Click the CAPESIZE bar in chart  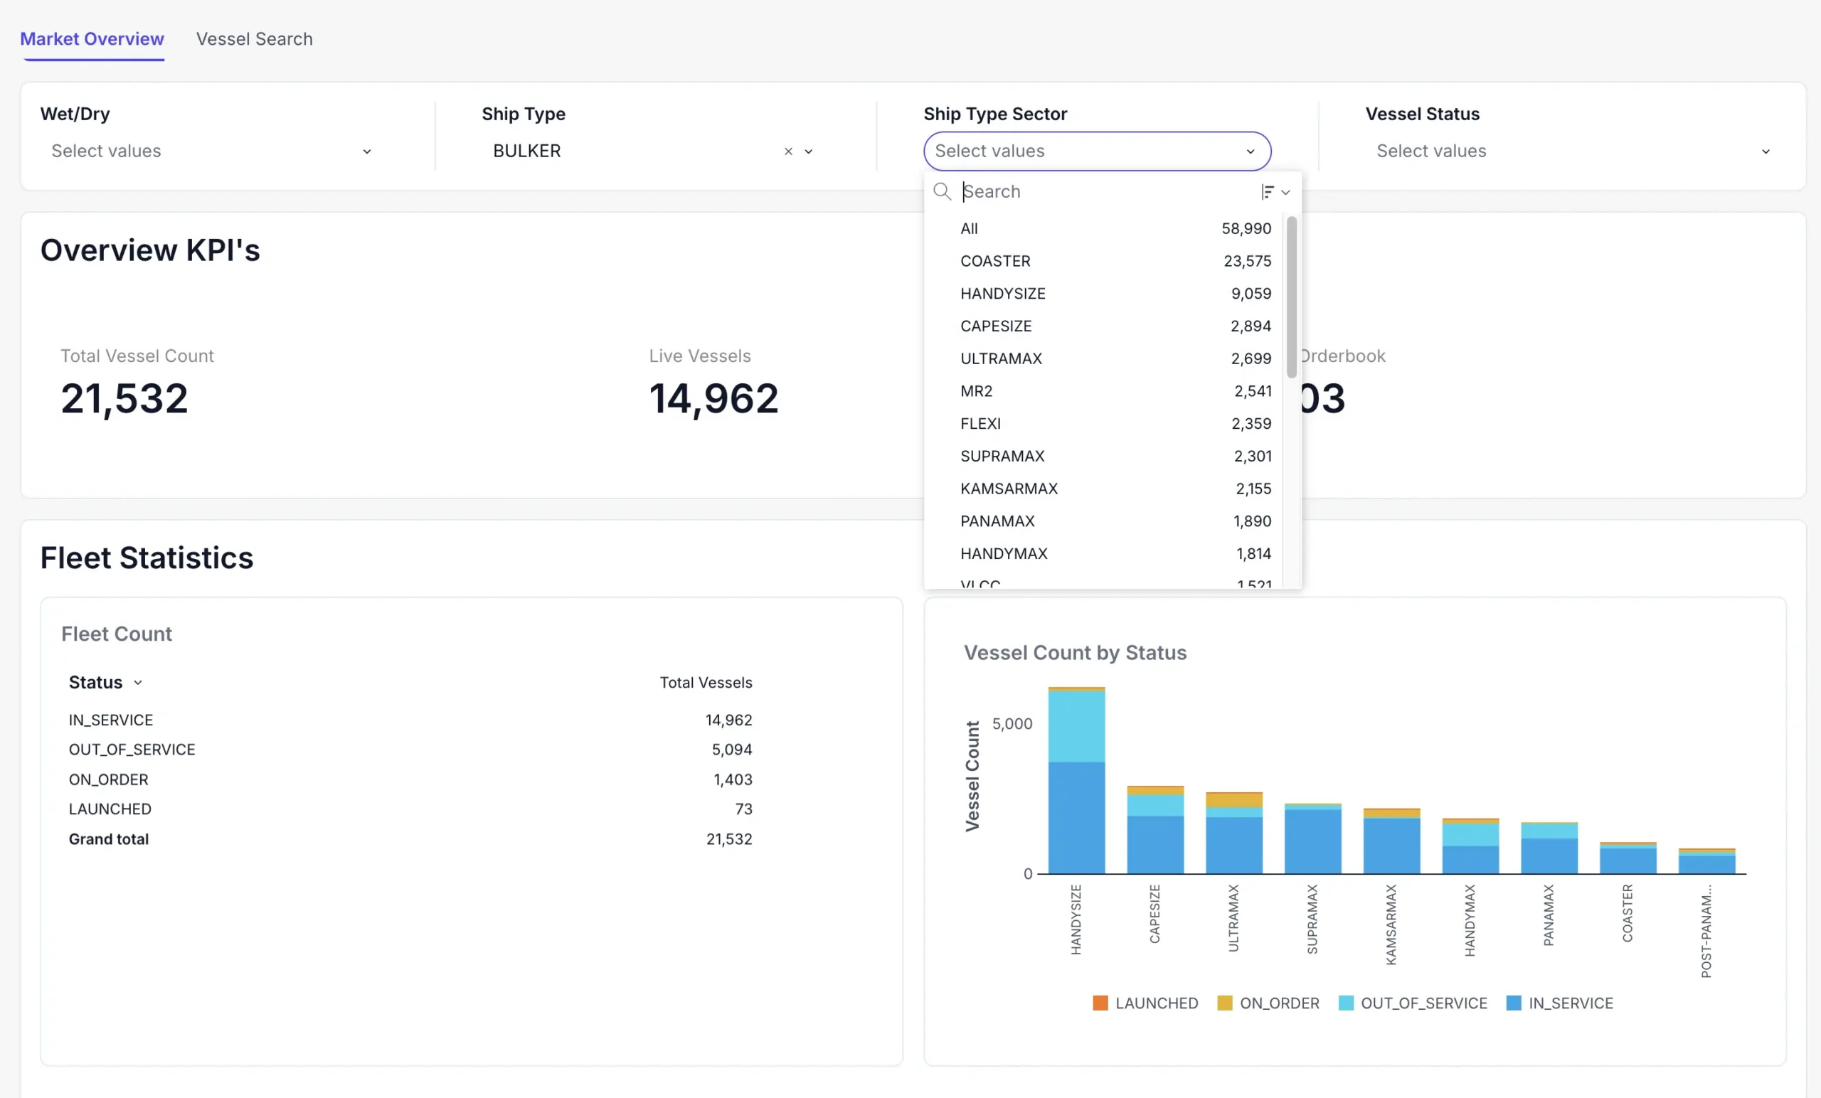(1155, 830)
